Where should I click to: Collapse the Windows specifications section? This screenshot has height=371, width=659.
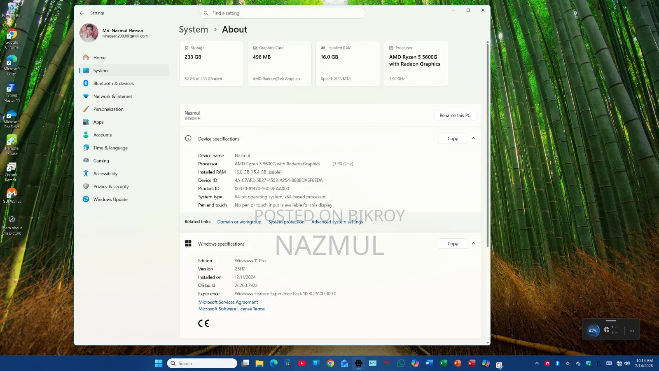click(474, 244)
